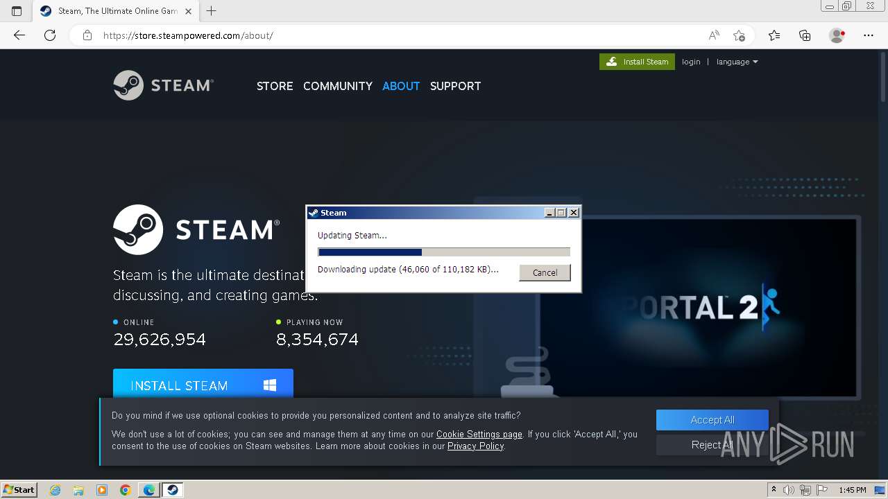888x499 pixels.
Task: Open the SUPPORT section
Action: [455, 86]
